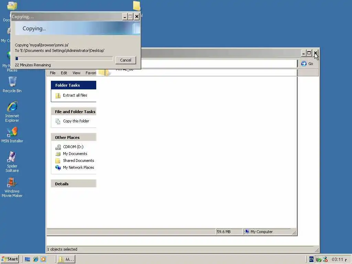Click Extract all files link

point(75,95)
